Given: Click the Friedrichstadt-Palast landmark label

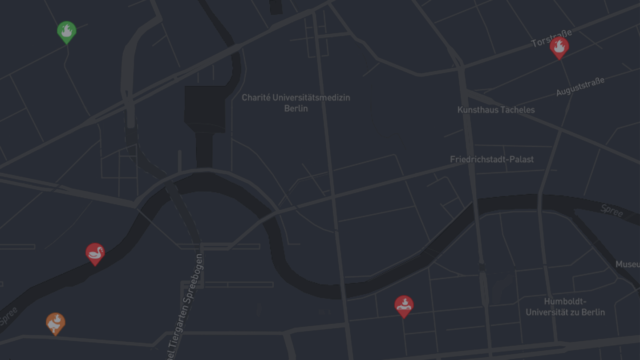Looking at the screenshot, I should [492, 159].
